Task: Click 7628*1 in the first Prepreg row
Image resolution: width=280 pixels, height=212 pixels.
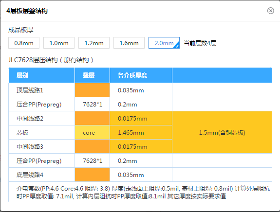Action: 93,105
